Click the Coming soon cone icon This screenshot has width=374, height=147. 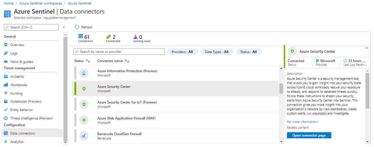click(x=135, y=37)
